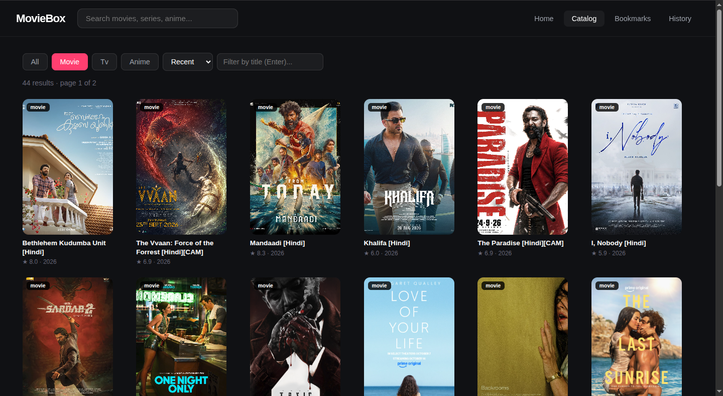723x396 pixels.
Task: Click the movie badge on the Khalifa poster
Action: pos(380,107)
